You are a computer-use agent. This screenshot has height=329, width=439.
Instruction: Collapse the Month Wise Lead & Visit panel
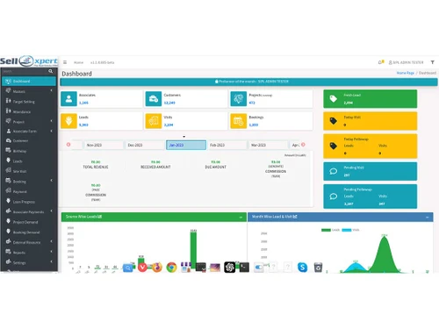(x=428, y=218)
